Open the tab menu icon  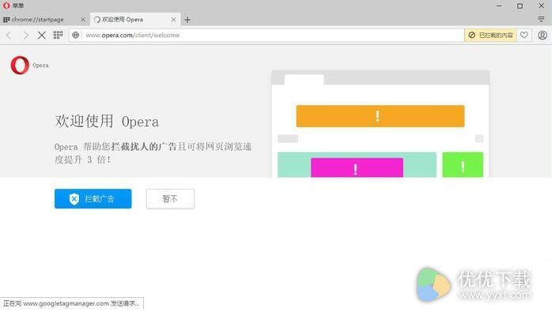(542, 19)
